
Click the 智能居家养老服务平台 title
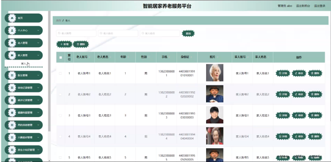click(167, 6)
